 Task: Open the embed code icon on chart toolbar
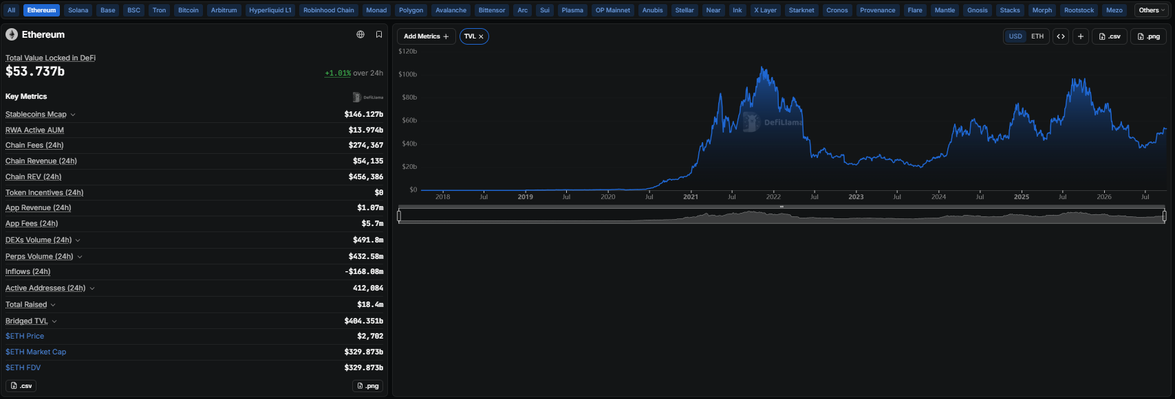[1061, 36]
